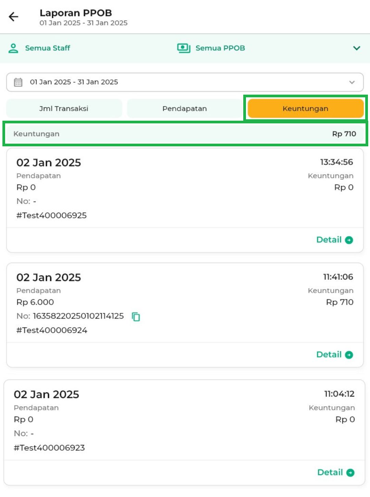Viewport: 370px width, 497px height.
Task: Click arrow icon on 11:04:12 transaction Detail
Action: click(350, 473)
